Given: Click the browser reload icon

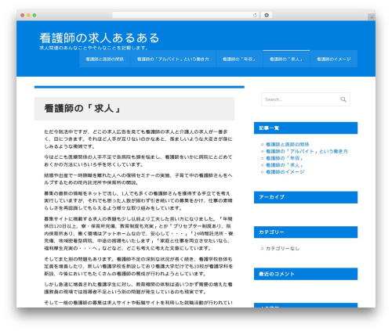Looking at the screenshot, I should pyautogui.click(x=255, y=15).
